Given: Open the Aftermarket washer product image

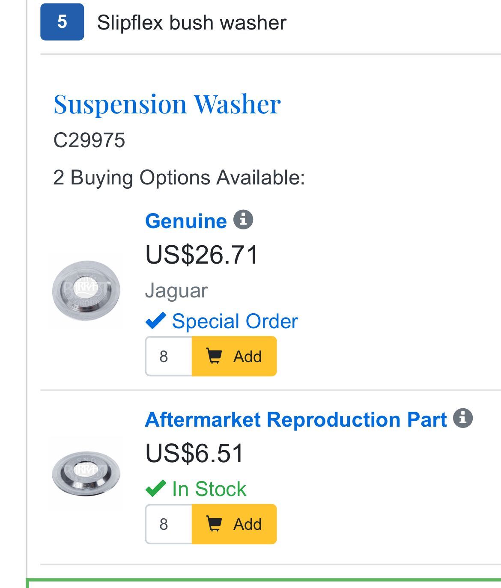Looking at the screenshot, I should click(86, 473).
